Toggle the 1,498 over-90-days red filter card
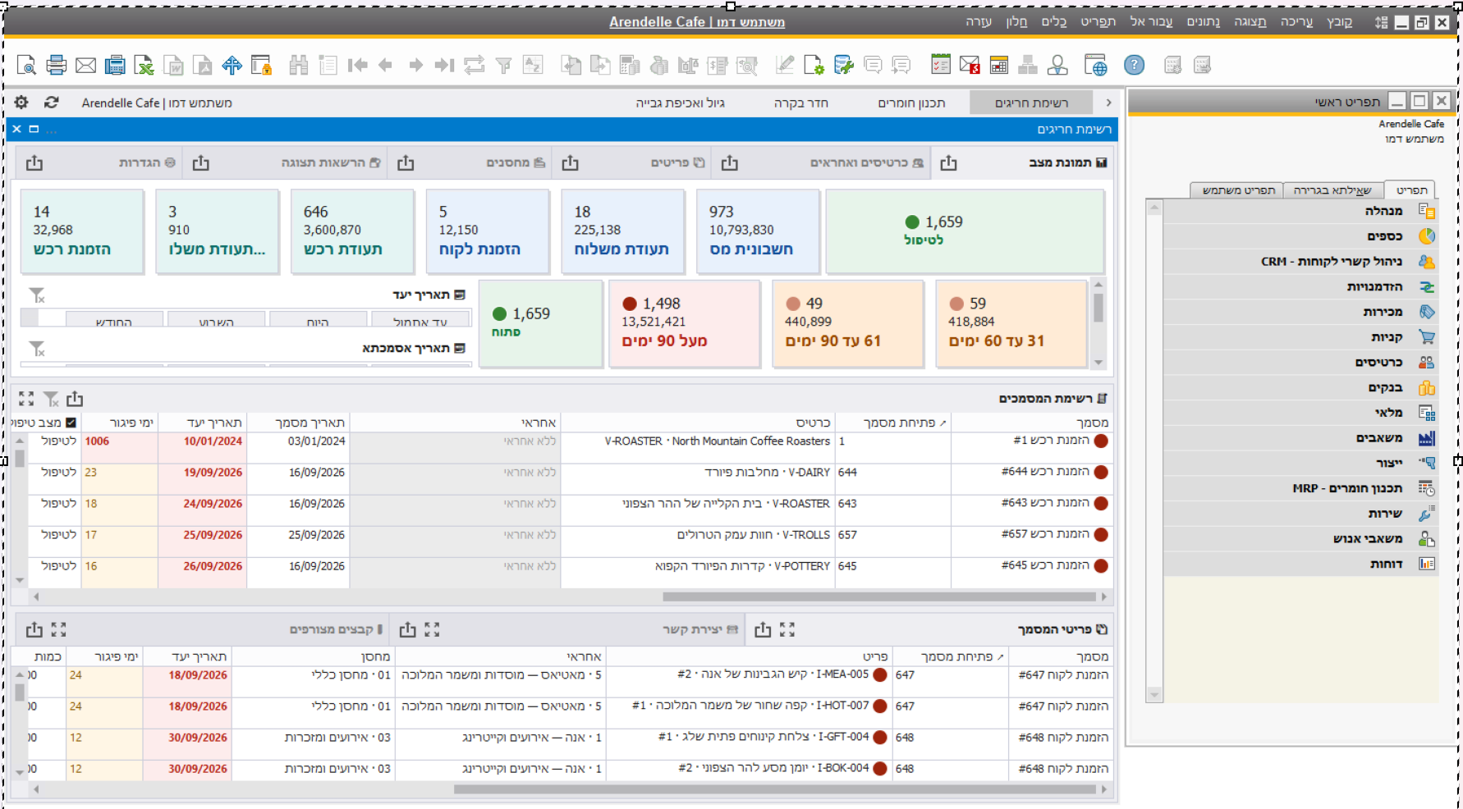This screenshot has width=1463, height=809. point(684,322)
